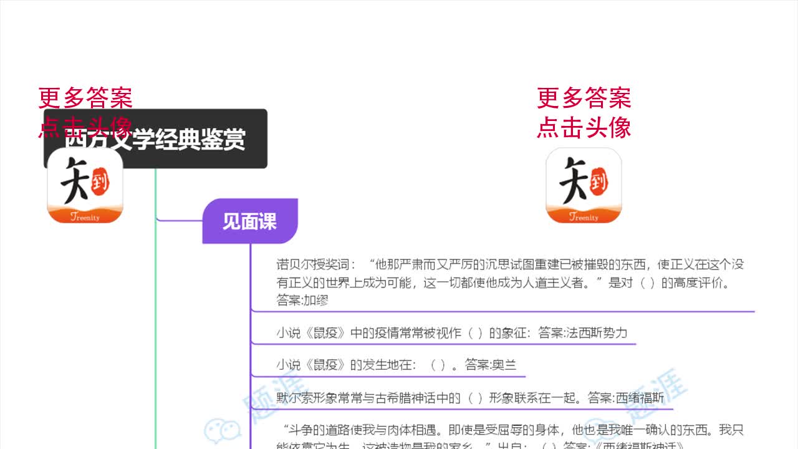The width and height of the screenshot is (798, 449).
Task: Click the right 知到 Treenity app logo
Action: coord(584,185)
